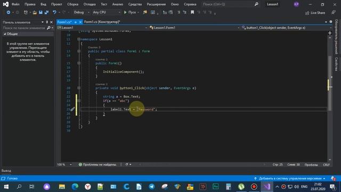This screenshot has width=341, height=192.
Task: Open Панель элементов window position dropdown
Action: click(43, 22)
